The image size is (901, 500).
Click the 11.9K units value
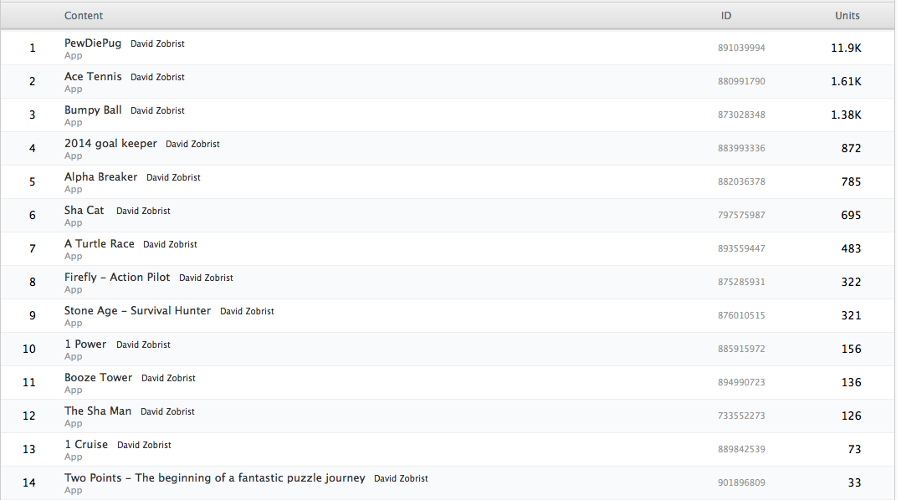[846, 48]
